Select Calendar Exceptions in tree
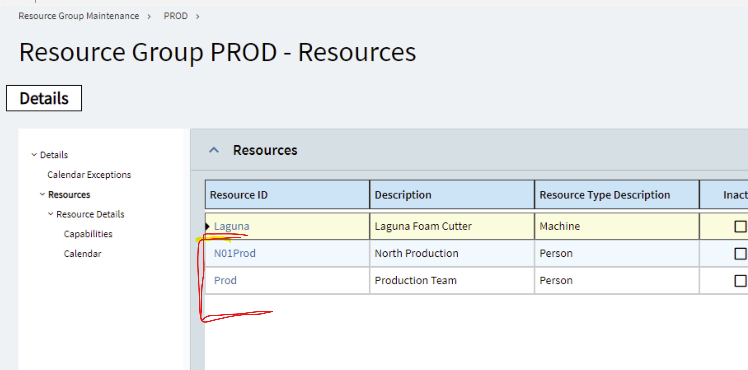The width and height of the screenshot is (748, 370). pyautogui.click(x=89, y=175)
